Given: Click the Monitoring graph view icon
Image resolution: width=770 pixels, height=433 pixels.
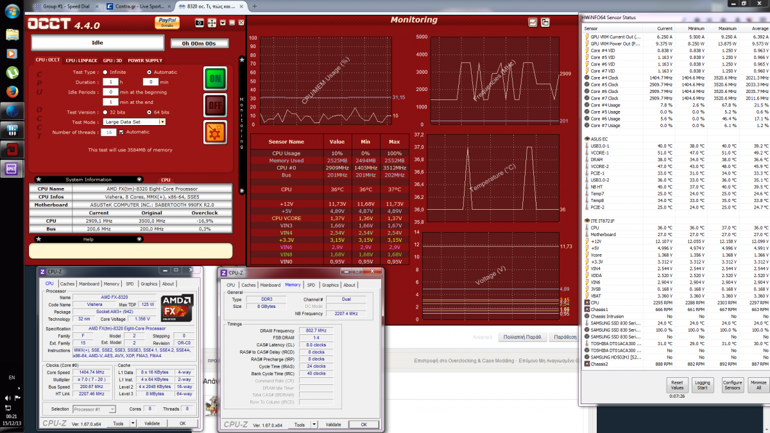Looking at the screenshot, I should [533, 22].
